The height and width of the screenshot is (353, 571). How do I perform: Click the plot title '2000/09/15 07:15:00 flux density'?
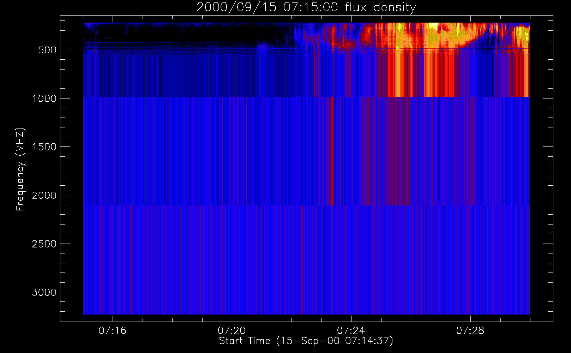306,7
